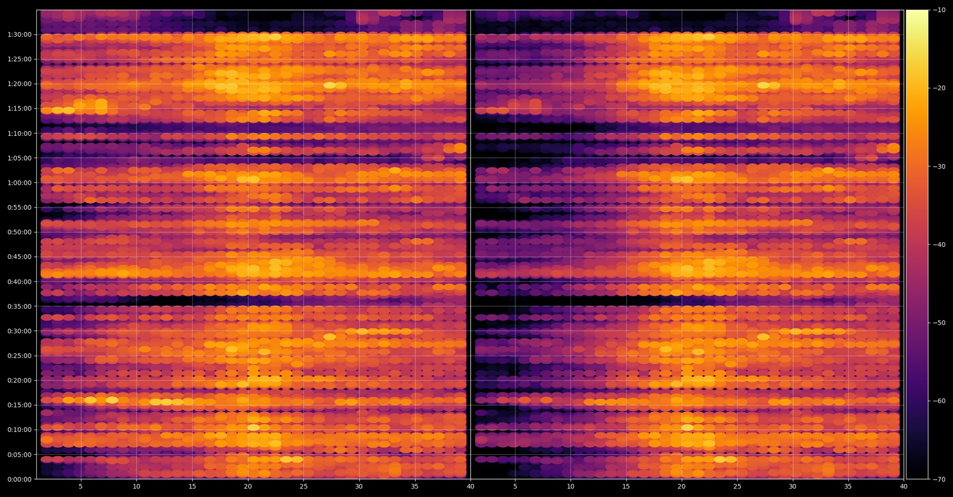Select the −20 colorbar tick label

click(939, 88)
